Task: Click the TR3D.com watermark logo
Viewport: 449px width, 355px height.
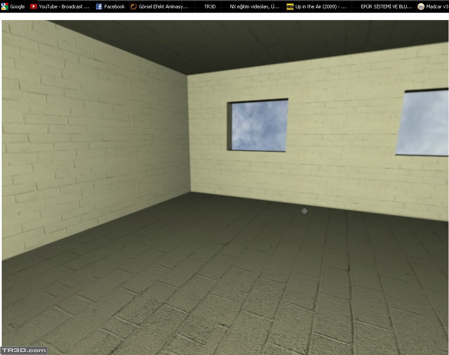Action: (24, 350)
